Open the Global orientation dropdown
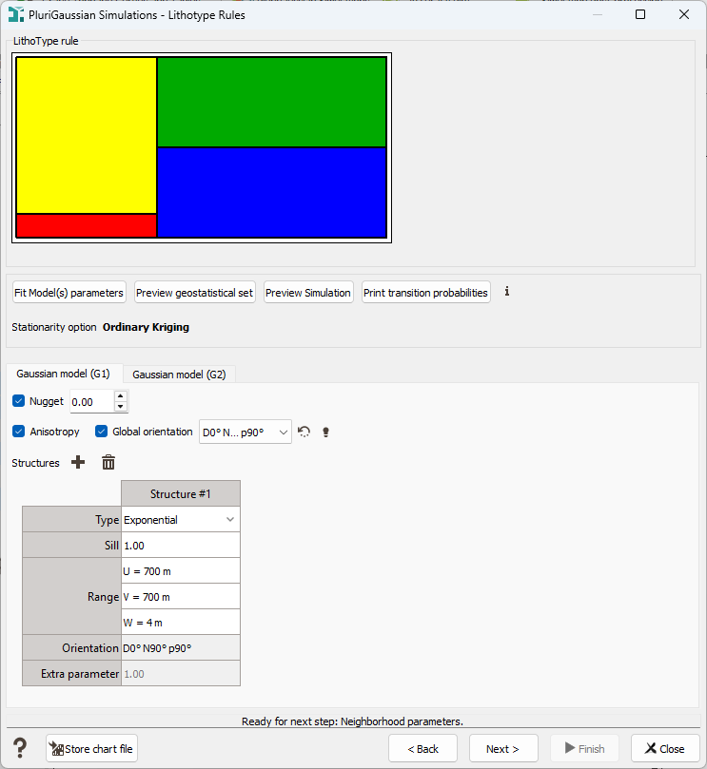Screen dimensions: 707x769 tap(245, 433)
